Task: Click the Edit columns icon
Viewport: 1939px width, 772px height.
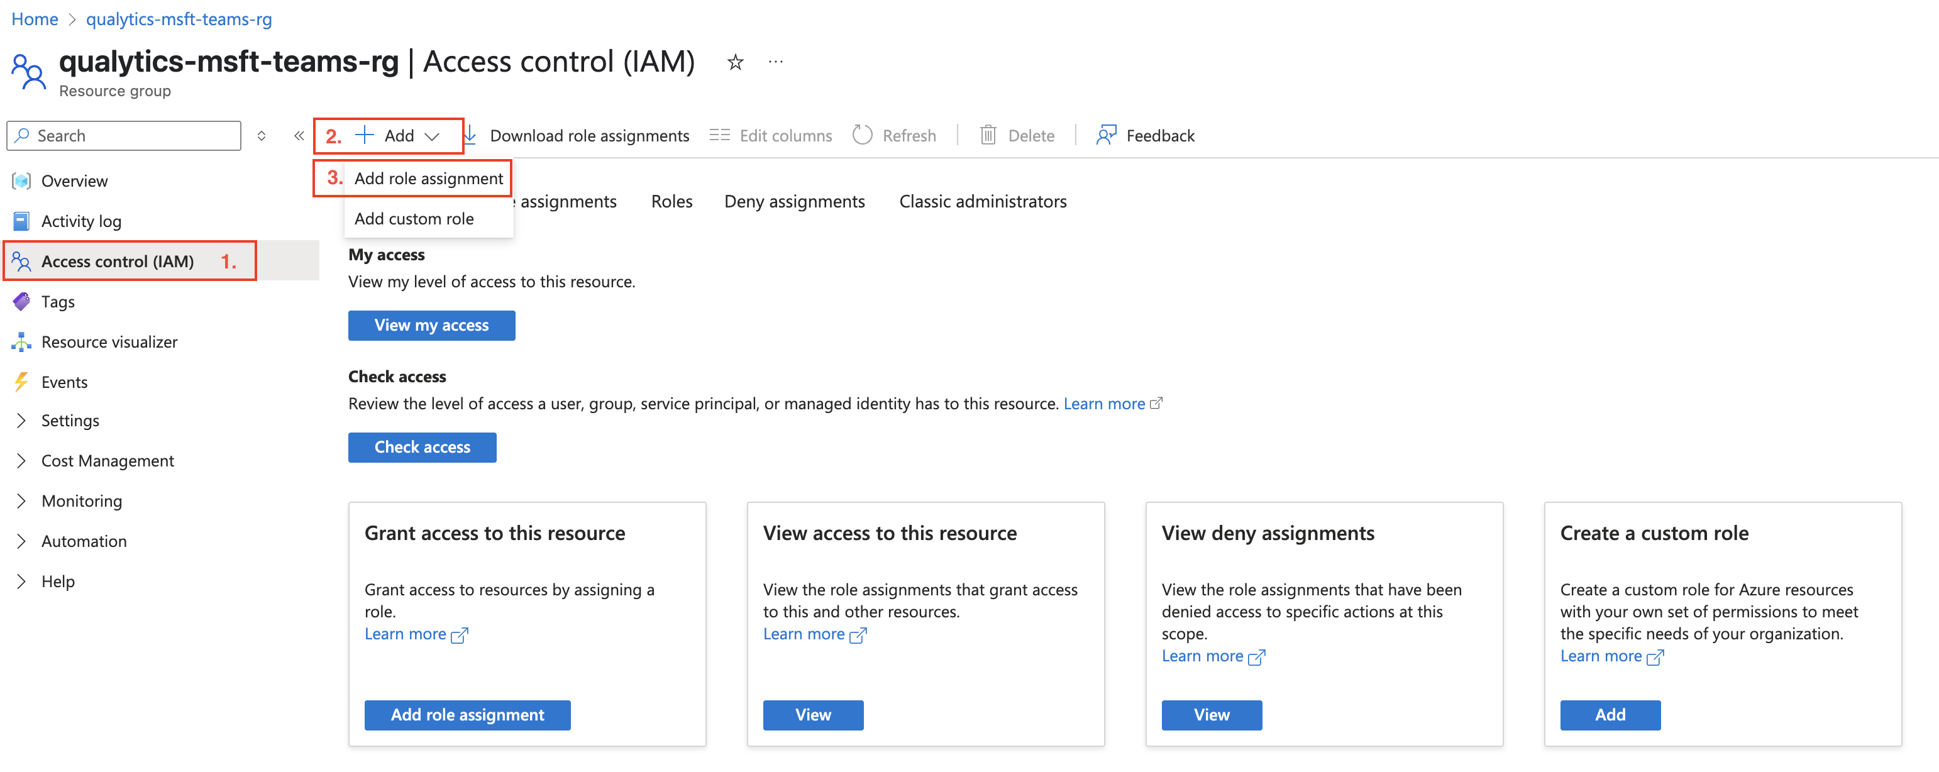Action: pos(720,135)
